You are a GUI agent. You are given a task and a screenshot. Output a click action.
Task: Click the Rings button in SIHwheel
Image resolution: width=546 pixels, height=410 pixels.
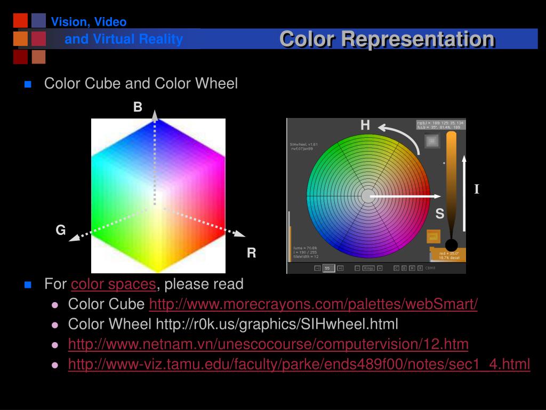click(x=369, y=268)
